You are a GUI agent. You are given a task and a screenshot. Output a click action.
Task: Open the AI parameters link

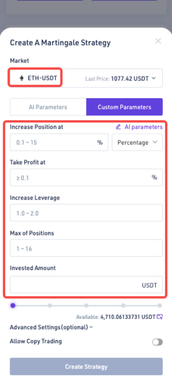143,127
